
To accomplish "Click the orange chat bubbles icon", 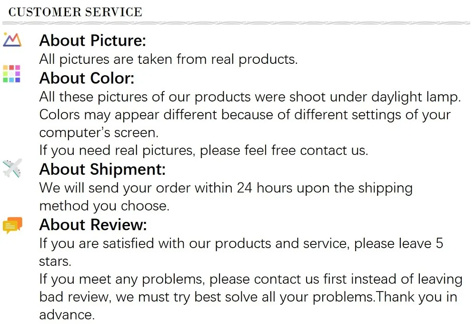I will click(x=12, y=225).
